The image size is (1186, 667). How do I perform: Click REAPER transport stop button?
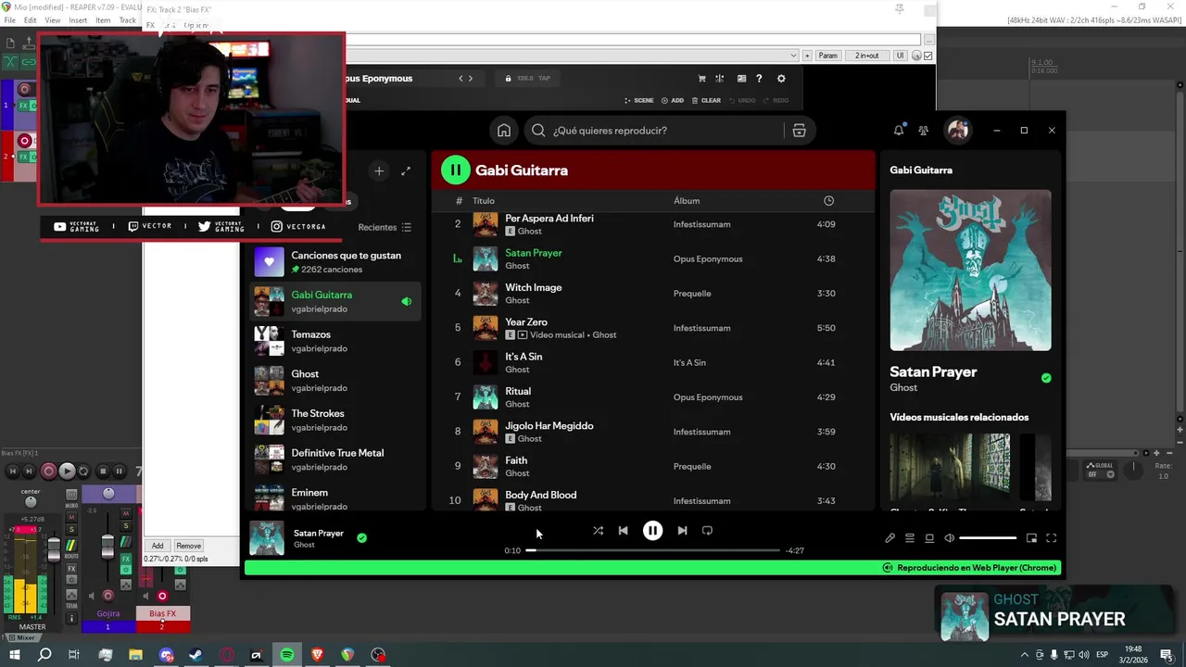point(103,472)
